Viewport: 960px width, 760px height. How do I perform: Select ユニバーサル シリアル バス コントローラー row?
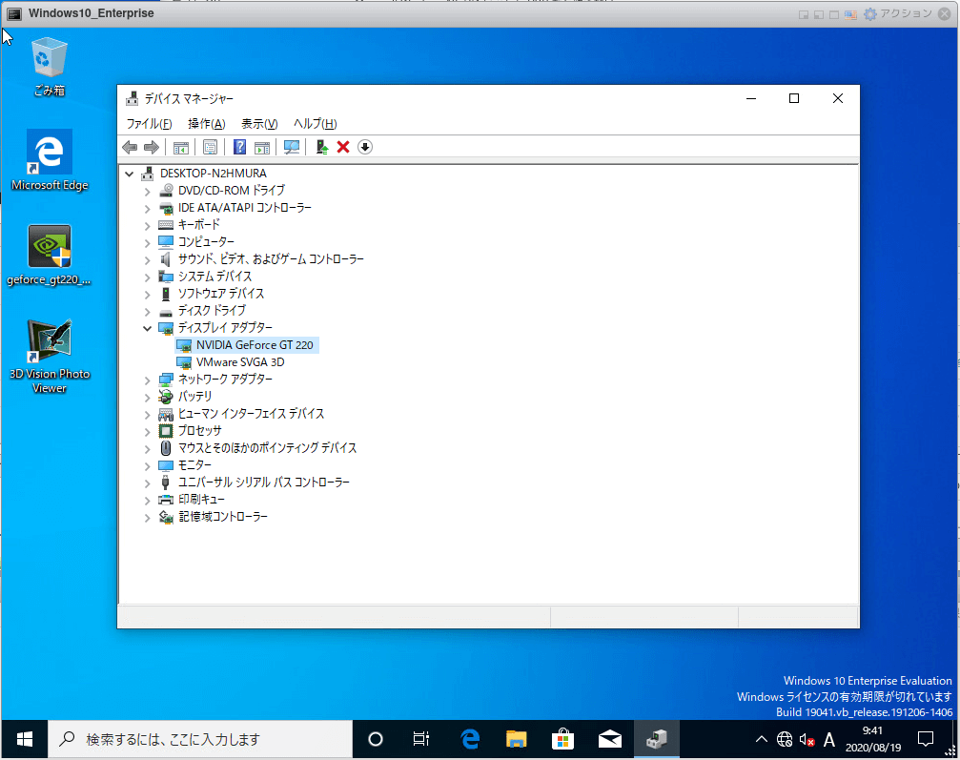click(255, 483)
